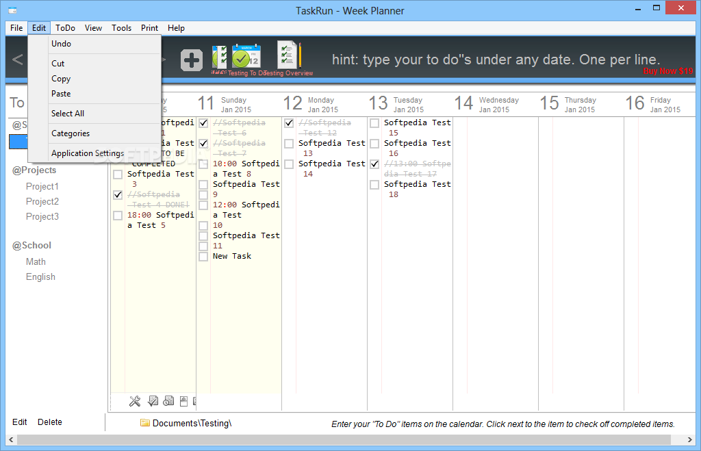Click the Edit button below the sidebar
Viewport: 701px width, 451px height.
(x=20, y=422)
